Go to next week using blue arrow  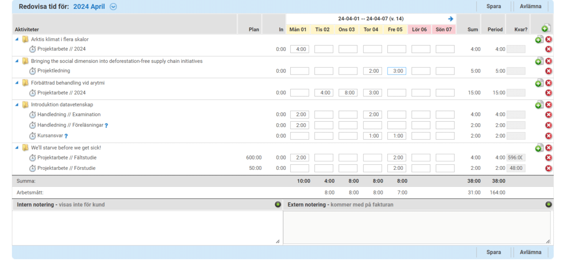pyautogui.click(x=451, y=19)
